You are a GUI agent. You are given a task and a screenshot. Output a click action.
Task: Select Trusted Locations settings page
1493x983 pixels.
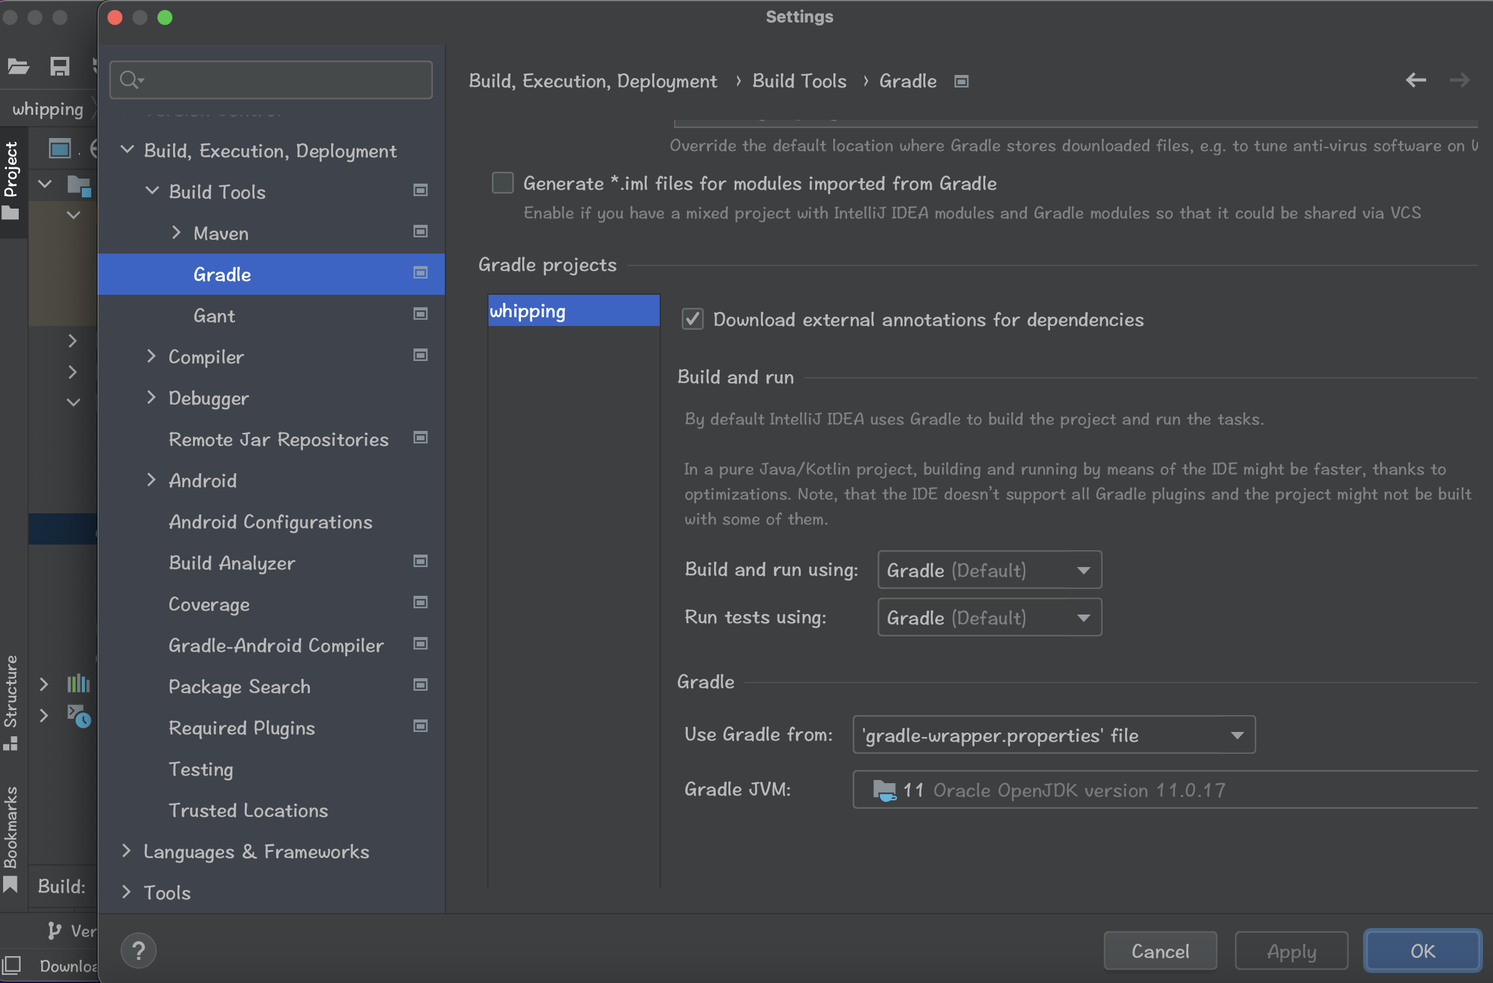(248, 810)
